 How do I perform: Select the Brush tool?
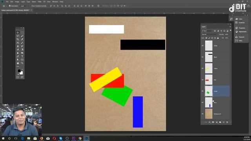pyautogui.click(x=22, y=43)
